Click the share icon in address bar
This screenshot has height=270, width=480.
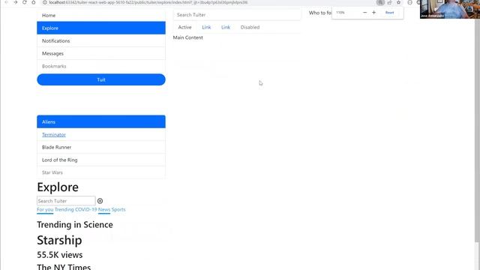point(389,2)
